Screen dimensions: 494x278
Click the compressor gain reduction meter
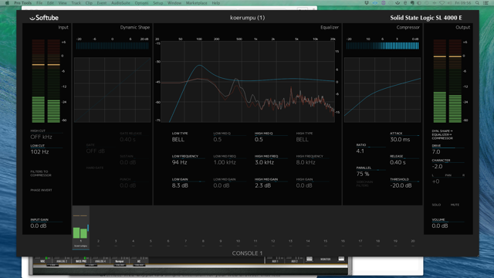tap(383, 46)
